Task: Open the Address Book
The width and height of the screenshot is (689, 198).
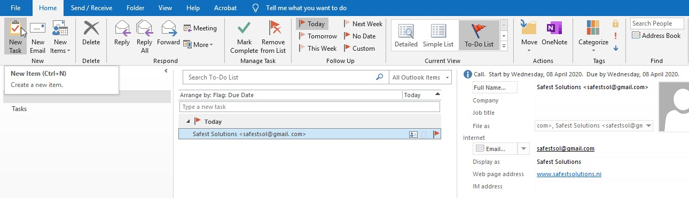Action: [x=656, y=36]
